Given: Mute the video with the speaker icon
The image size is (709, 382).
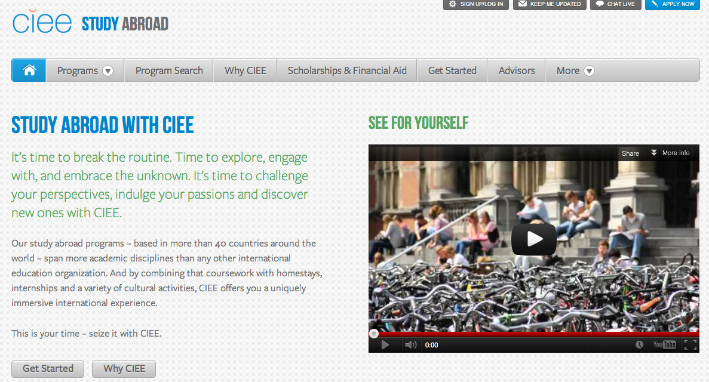Looking at the screenshot, I should tap(410, 345).
